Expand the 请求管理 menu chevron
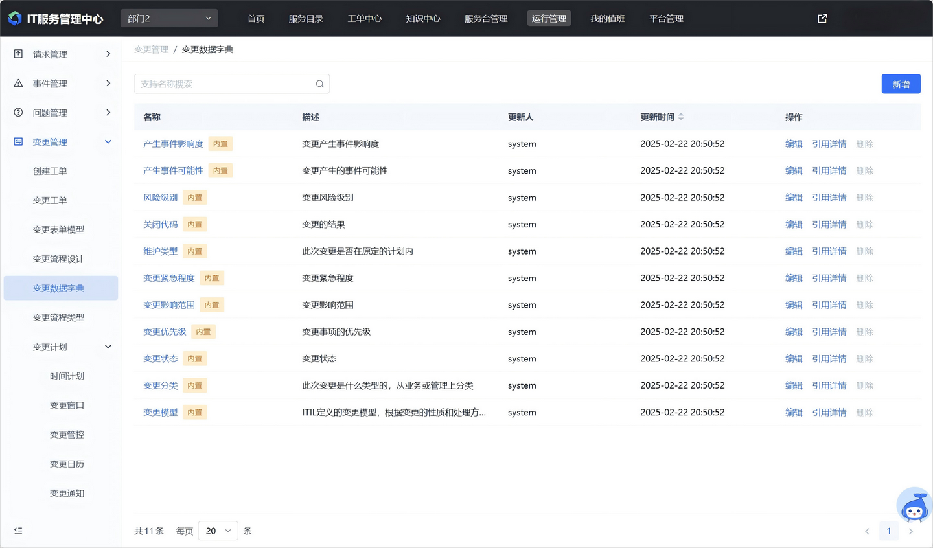Viewport: 933px width, 548px height. [x=108, y=54]
